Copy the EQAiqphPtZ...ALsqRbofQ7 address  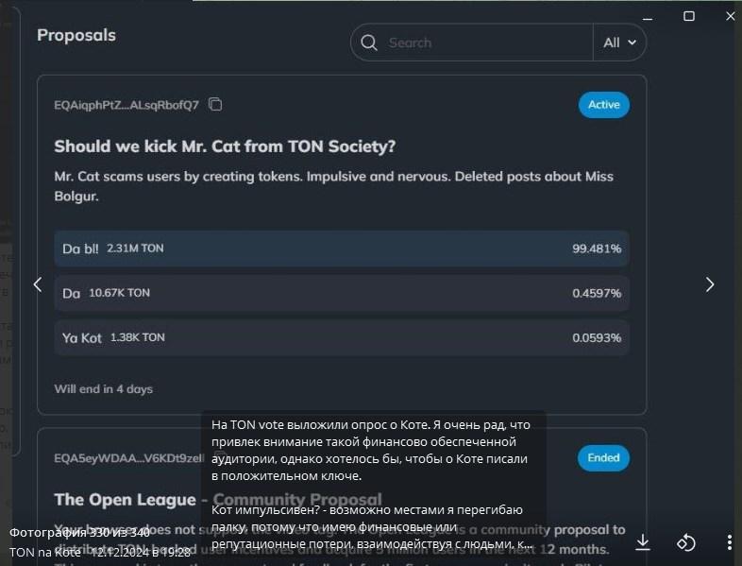click(215, 104)
